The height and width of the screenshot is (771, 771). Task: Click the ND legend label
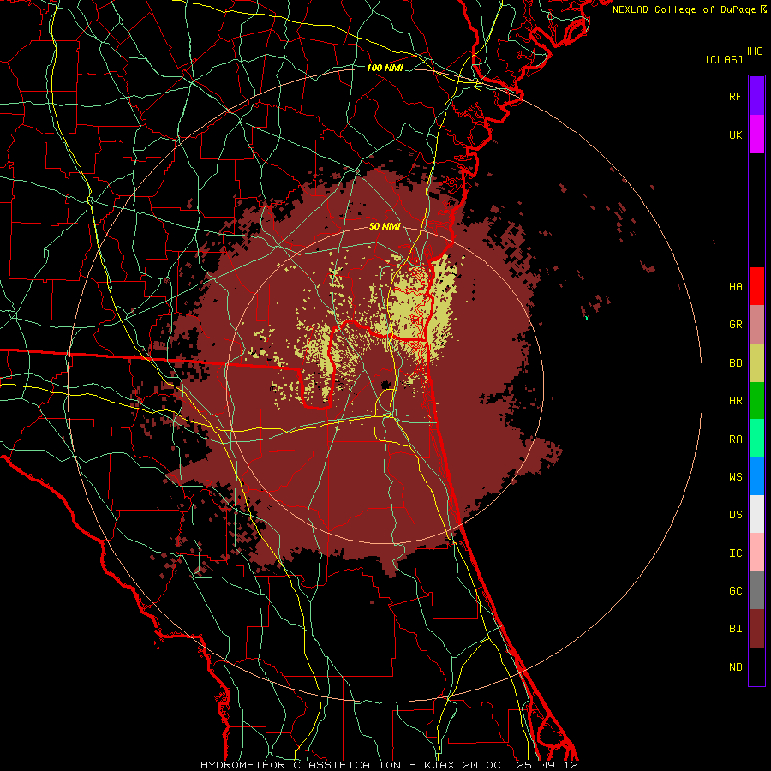click(x=736, y=667)
